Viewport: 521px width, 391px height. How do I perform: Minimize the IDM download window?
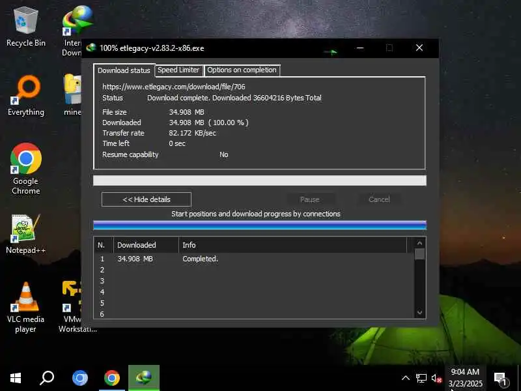tap(360, 48)
